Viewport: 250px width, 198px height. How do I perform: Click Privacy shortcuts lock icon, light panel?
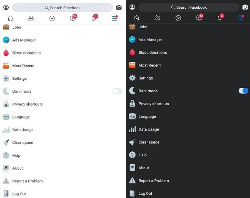point(6,104)
